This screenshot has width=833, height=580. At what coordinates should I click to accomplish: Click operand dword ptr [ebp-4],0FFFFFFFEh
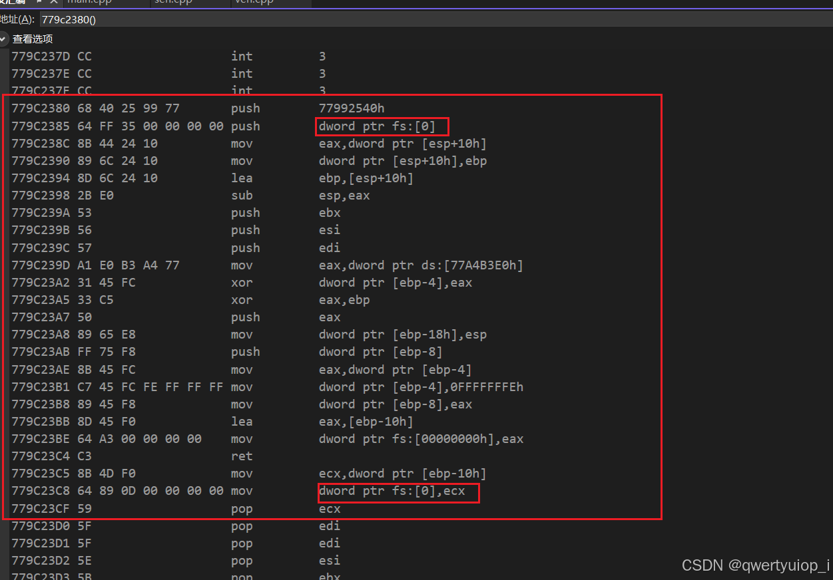pyautogui.click(x=421, y=387)
